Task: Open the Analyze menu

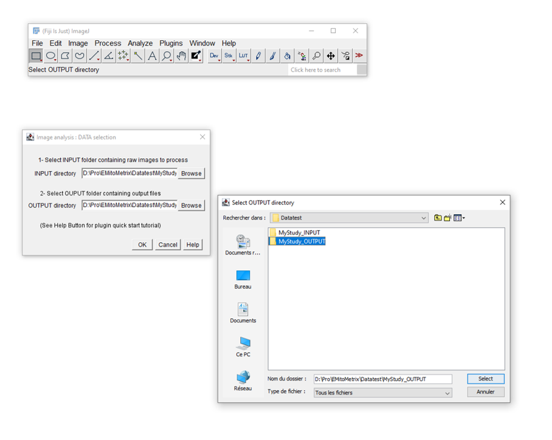Action: [140, 43]
